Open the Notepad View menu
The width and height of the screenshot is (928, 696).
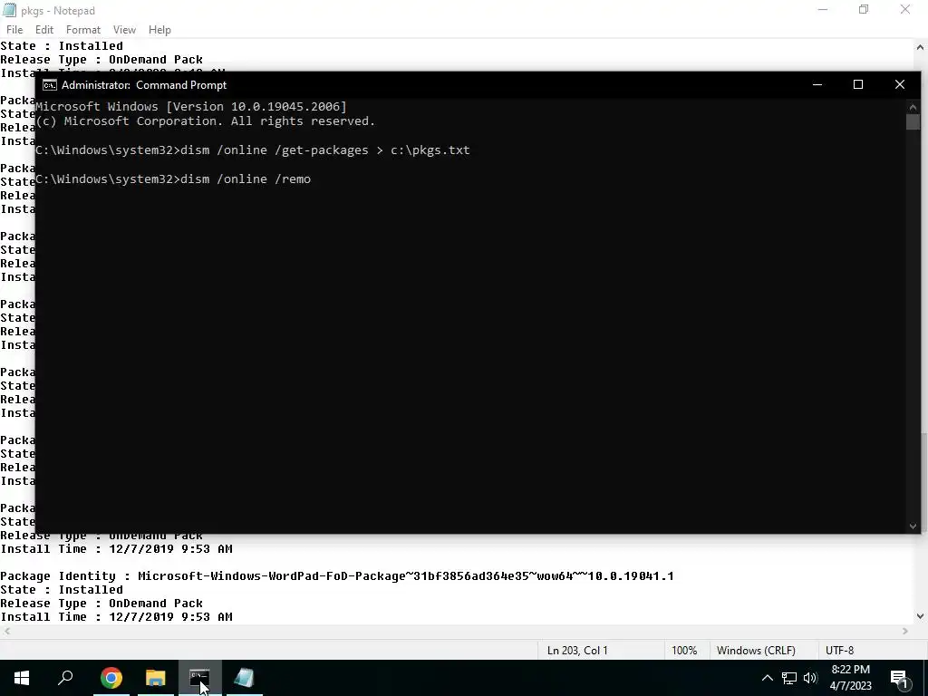124,30
